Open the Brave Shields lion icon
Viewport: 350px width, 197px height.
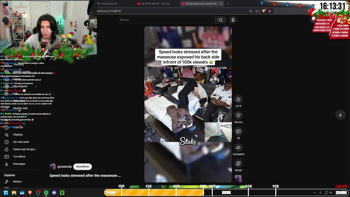tap(264, 11)
